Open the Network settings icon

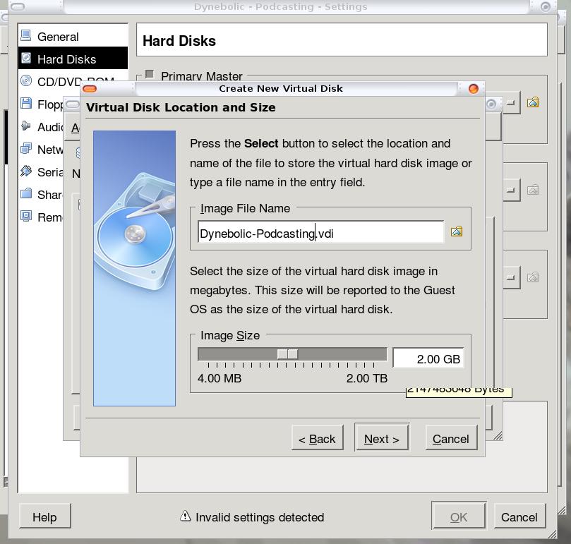click(27, 149)
